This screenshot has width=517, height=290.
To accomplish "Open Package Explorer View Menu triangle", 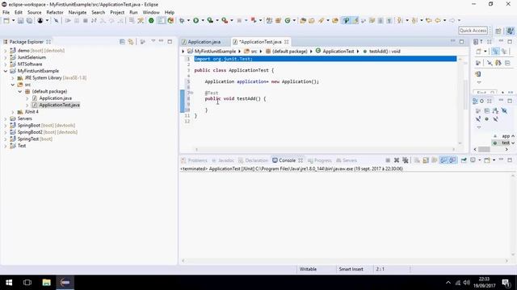I will coord(153,41).
